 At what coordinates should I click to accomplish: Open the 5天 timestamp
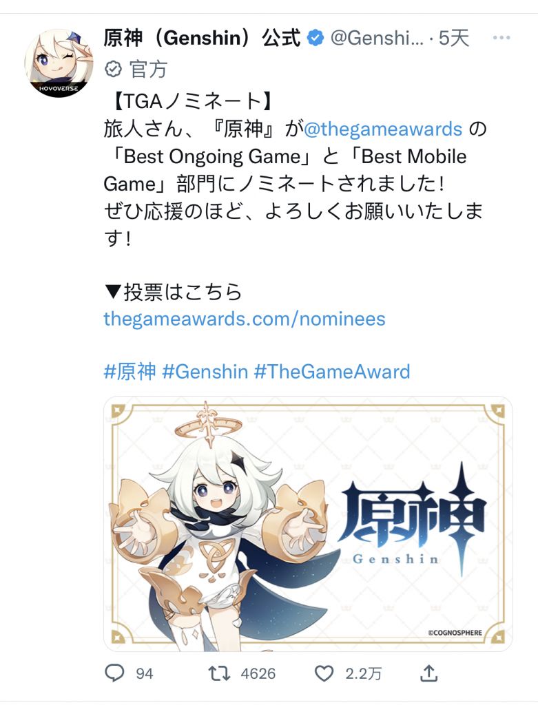(x=454, y=39)
